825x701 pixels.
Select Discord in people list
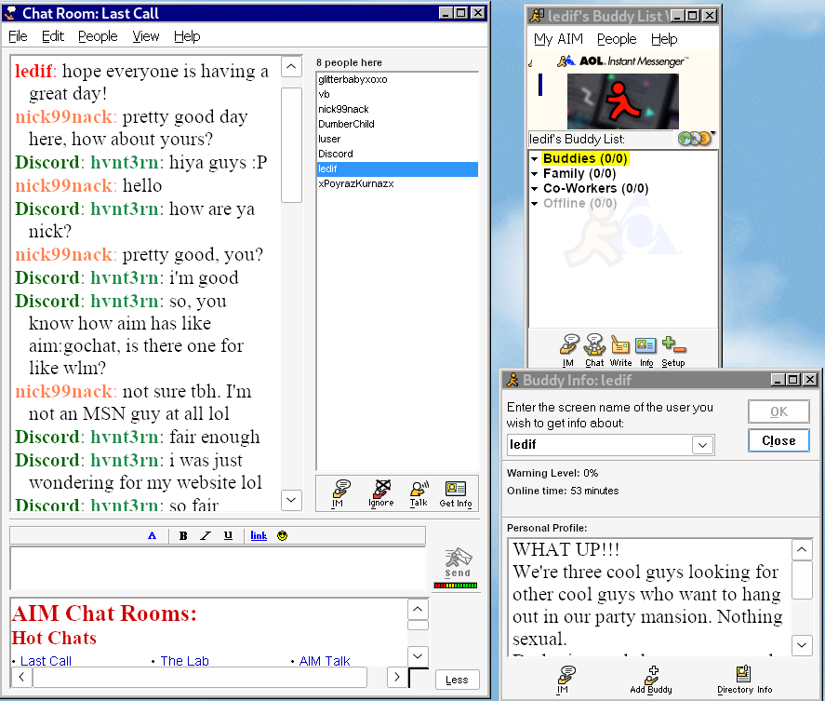click(397, 154)
